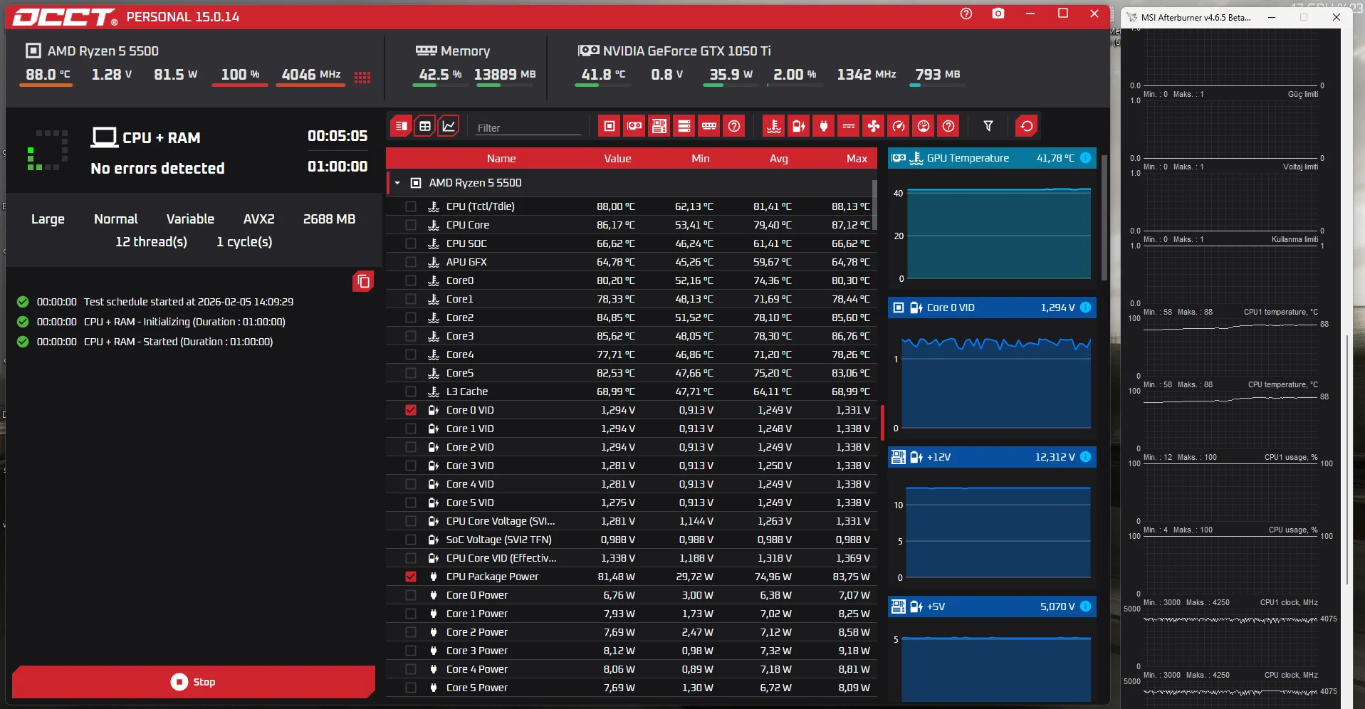
Task: Enable the CPU (Tctl/Tdie) checkbox
Action: coord(411,206)
